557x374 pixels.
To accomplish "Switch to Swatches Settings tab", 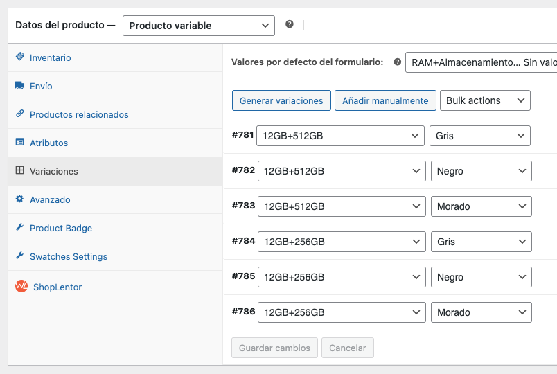I will [68, 256].
